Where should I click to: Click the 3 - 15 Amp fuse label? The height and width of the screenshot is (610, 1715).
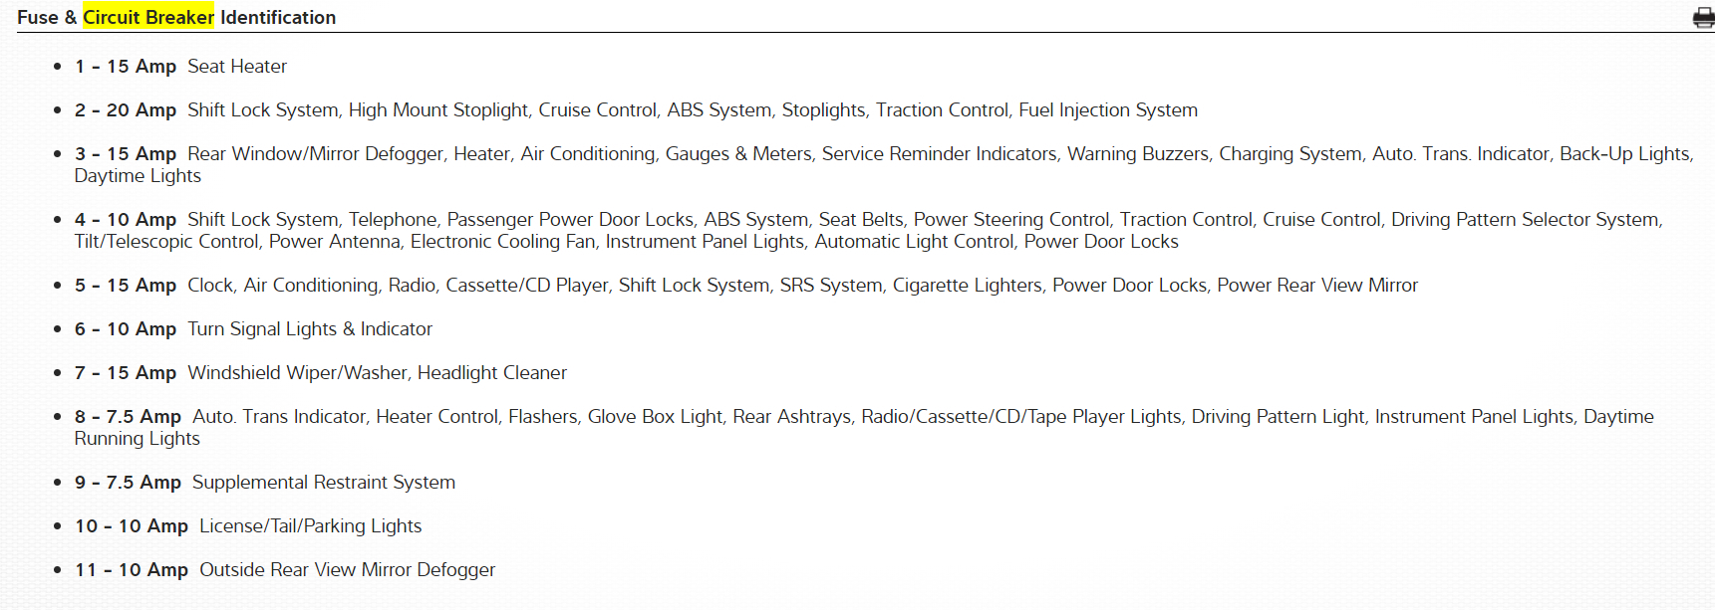[126, 154]
